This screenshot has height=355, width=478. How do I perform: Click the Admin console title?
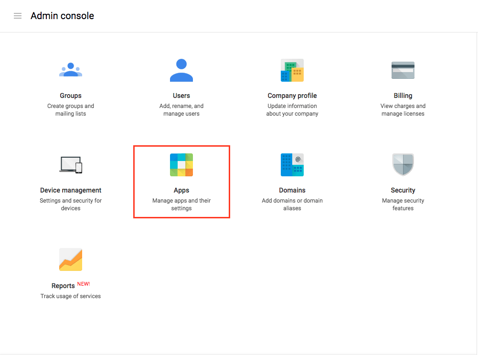62,15
